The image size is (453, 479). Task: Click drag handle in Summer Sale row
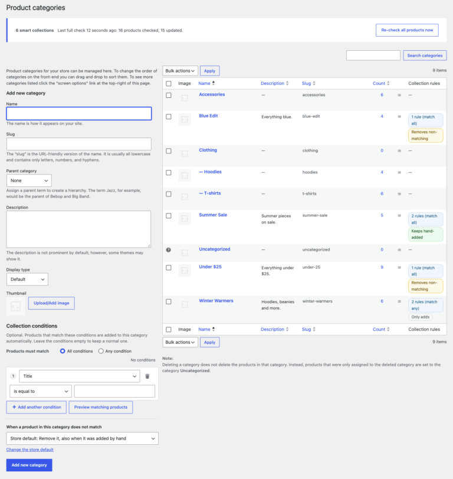point(399,215)
